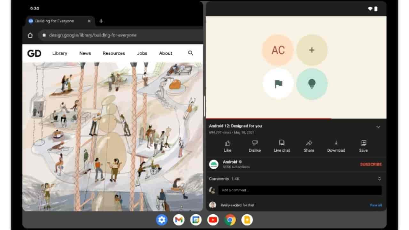Save the video to a playlist

[363, 146]
